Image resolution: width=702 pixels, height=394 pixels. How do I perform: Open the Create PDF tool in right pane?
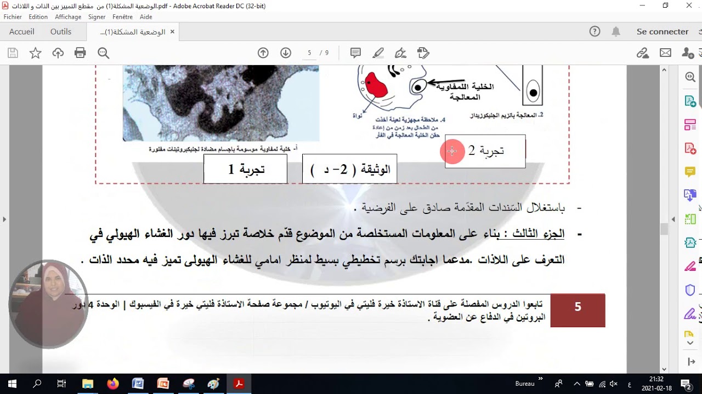tap(690, 148)
